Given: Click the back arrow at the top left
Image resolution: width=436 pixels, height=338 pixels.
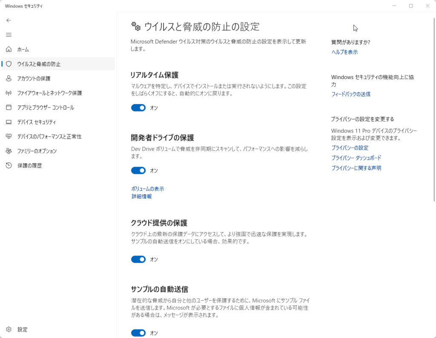Looking at the screenshot, I should (x=9, y=20).
